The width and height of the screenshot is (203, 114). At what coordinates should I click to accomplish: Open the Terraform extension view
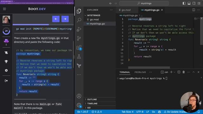point(79,66)
